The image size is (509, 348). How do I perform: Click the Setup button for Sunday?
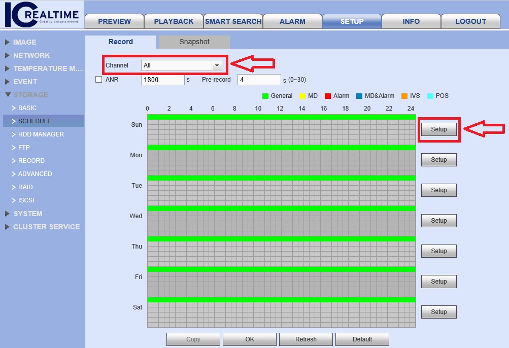(x=438, y=129)
